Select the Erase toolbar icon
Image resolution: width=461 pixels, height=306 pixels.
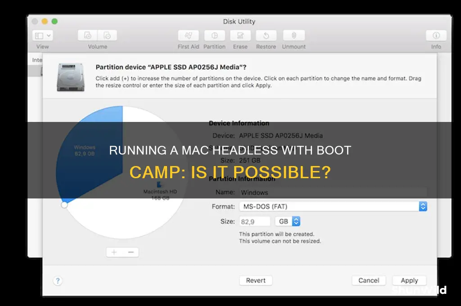point(240,36)
